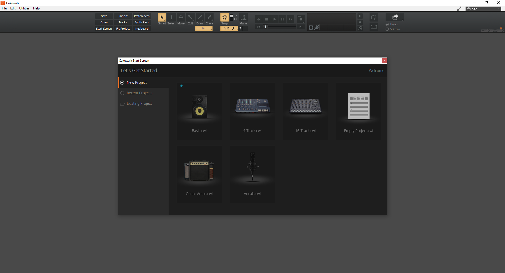Select New Project in start screen sidebar
505x273 pixels.
(x=143, y=82)
